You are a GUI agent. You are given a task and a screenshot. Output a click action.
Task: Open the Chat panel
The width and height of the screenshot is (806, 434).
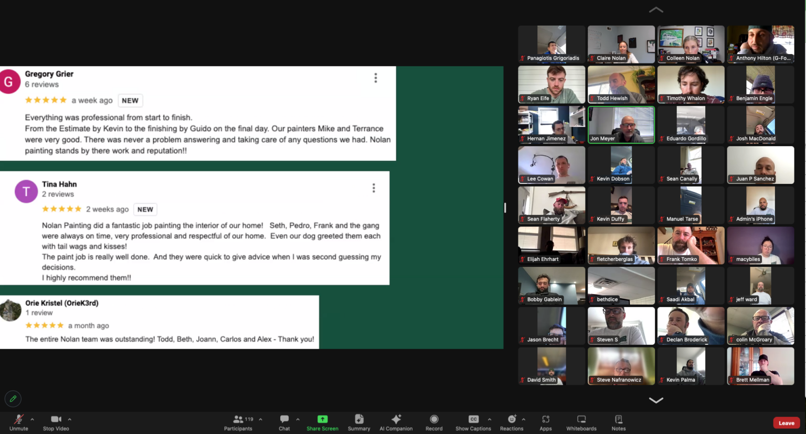(x=284, y=422)
